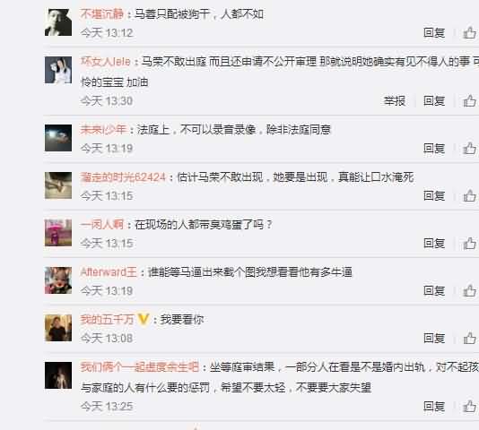Like the 13:30 comment with thumbs-up
479x430 pixels.
pos(469,100)
